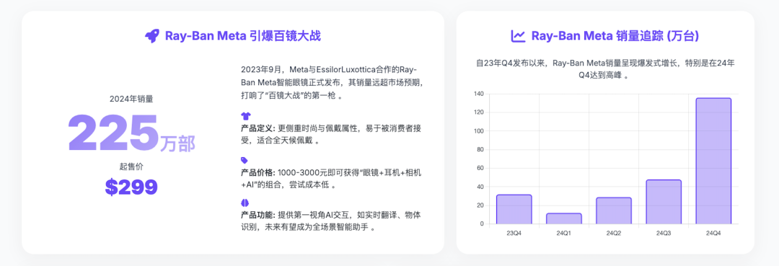
Task: Click the $299 starting price
Action: [x=131, y=187]
